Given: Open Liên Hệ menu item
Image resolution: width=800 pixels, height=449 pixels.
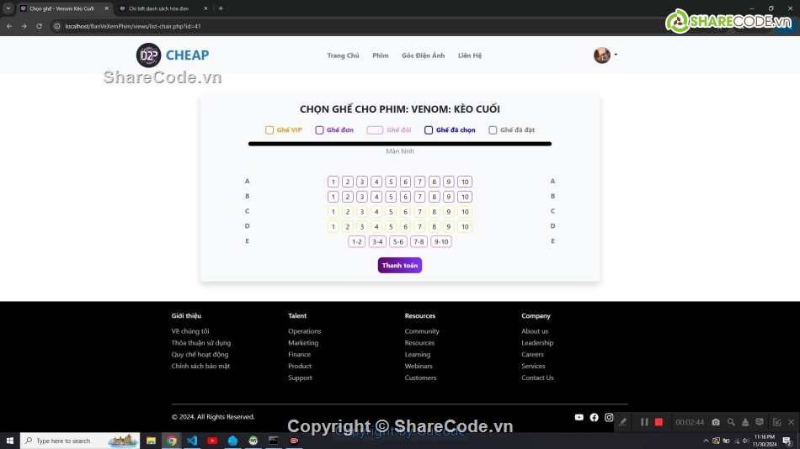Looking at the screenshot, I should (469, 55).
